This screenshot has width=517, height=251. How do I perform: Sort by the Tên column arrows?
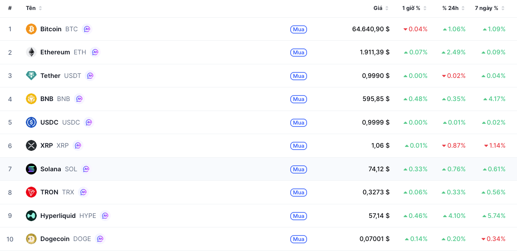tap(40, 8)
